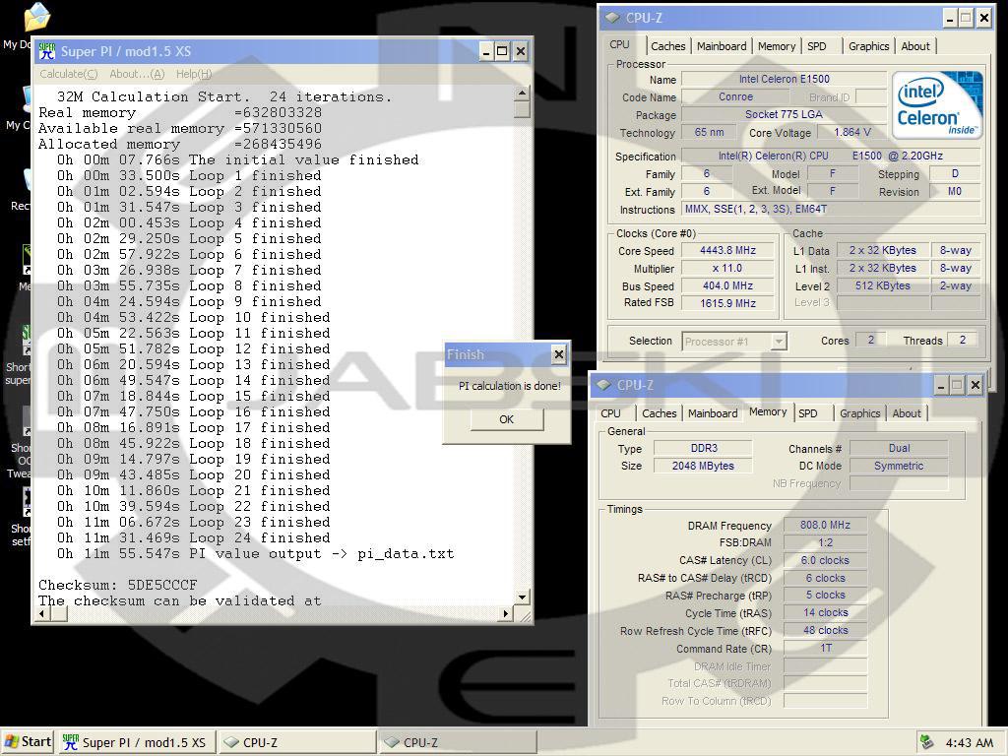Screen dimensions: 1008x756
Task: Click the top CPU-Z window title icon
Action: [x=612, y=18]
